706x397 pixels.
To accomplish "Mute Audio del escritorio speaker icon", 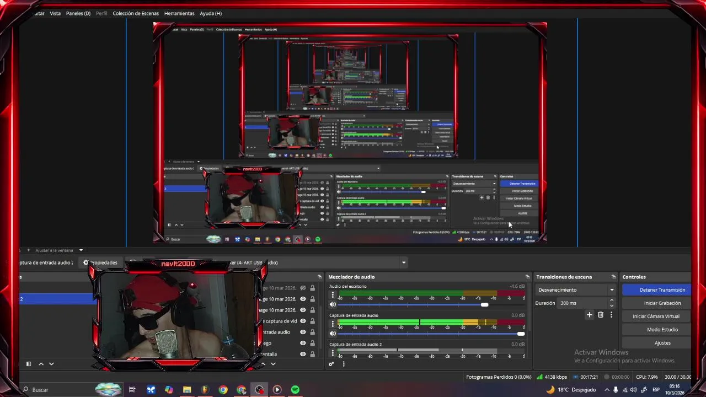I will (333, 304).
